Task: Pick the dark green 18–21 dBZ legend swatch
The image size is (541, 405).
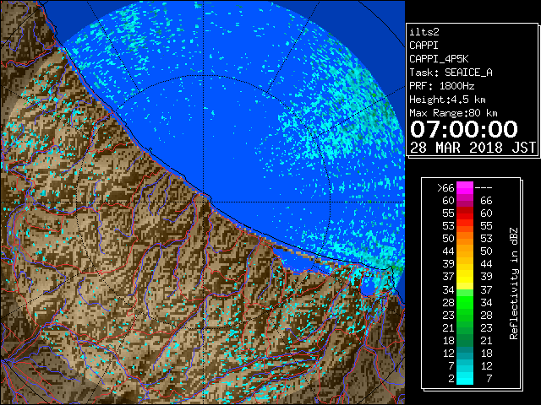Action: click(x=465, y=340)
